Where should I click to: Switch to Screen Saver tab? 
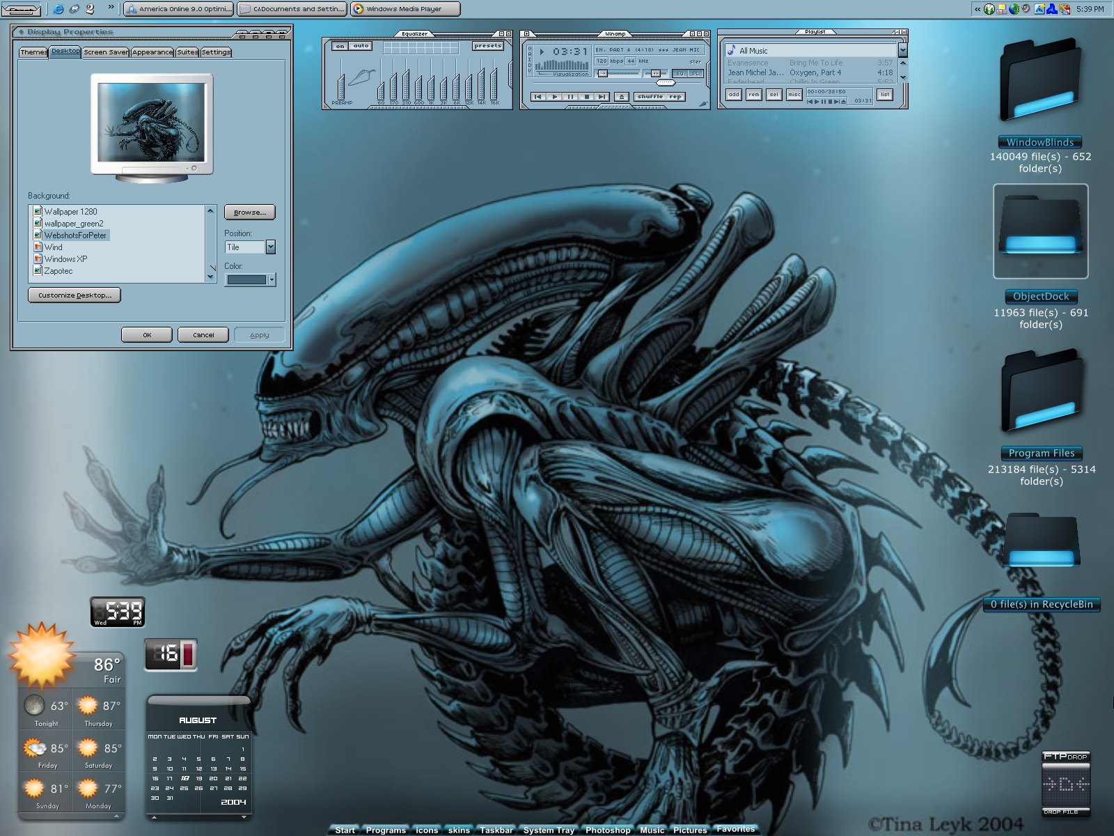pos(106,52)
